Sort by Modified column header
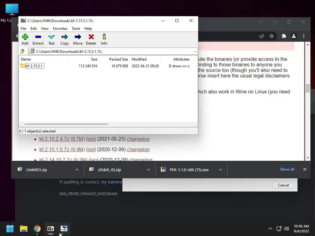 tap(145, 59)
